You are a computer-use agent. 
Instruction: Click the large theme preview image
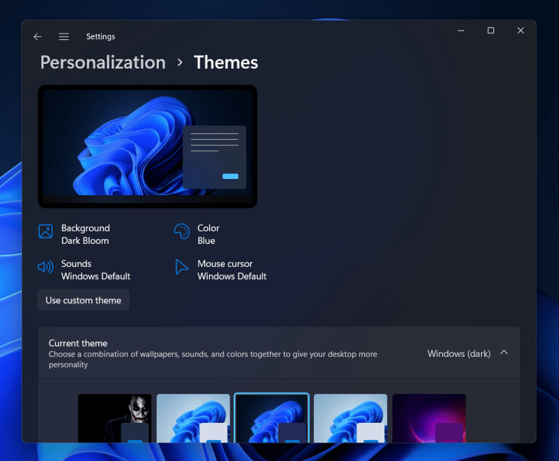coord(147,146)
